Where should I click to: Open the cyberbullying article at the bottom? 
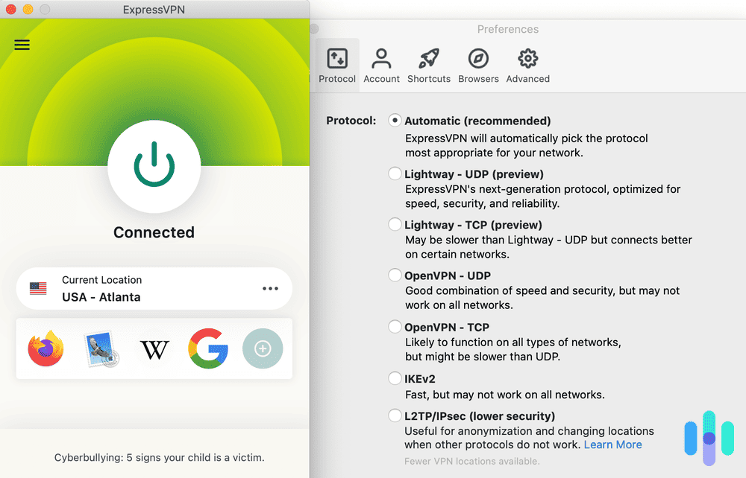point(154,458)
